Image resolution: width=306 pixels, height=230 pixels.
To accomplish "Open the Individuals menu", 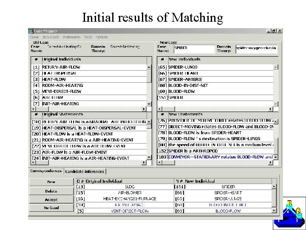I will pyautogui.click(x=51, y=37).
